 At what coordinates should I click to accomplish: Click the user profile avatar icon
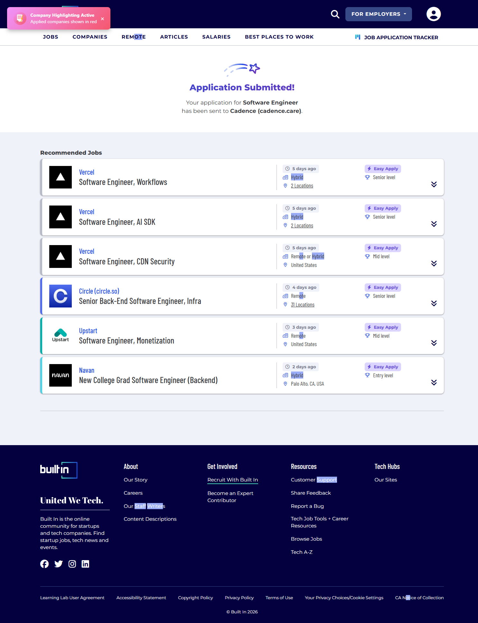tap(433, 14)
